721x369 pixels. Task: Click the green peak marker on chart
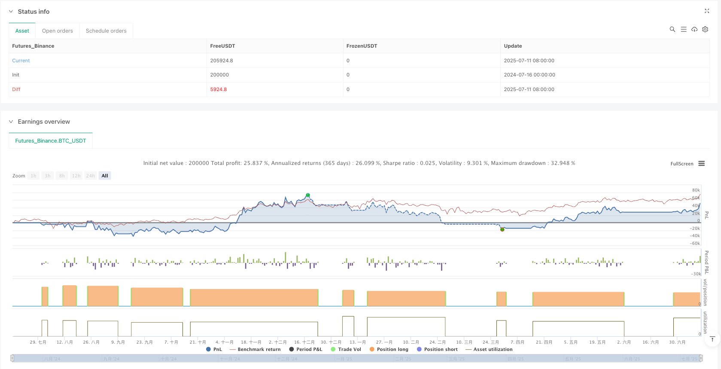pyautogui.click(x=308, y=195)
